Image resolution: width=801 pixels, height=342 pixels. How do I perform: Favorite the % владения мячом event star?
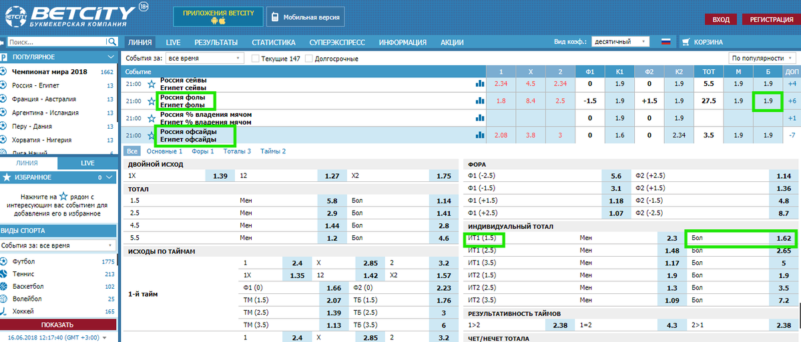152,118
